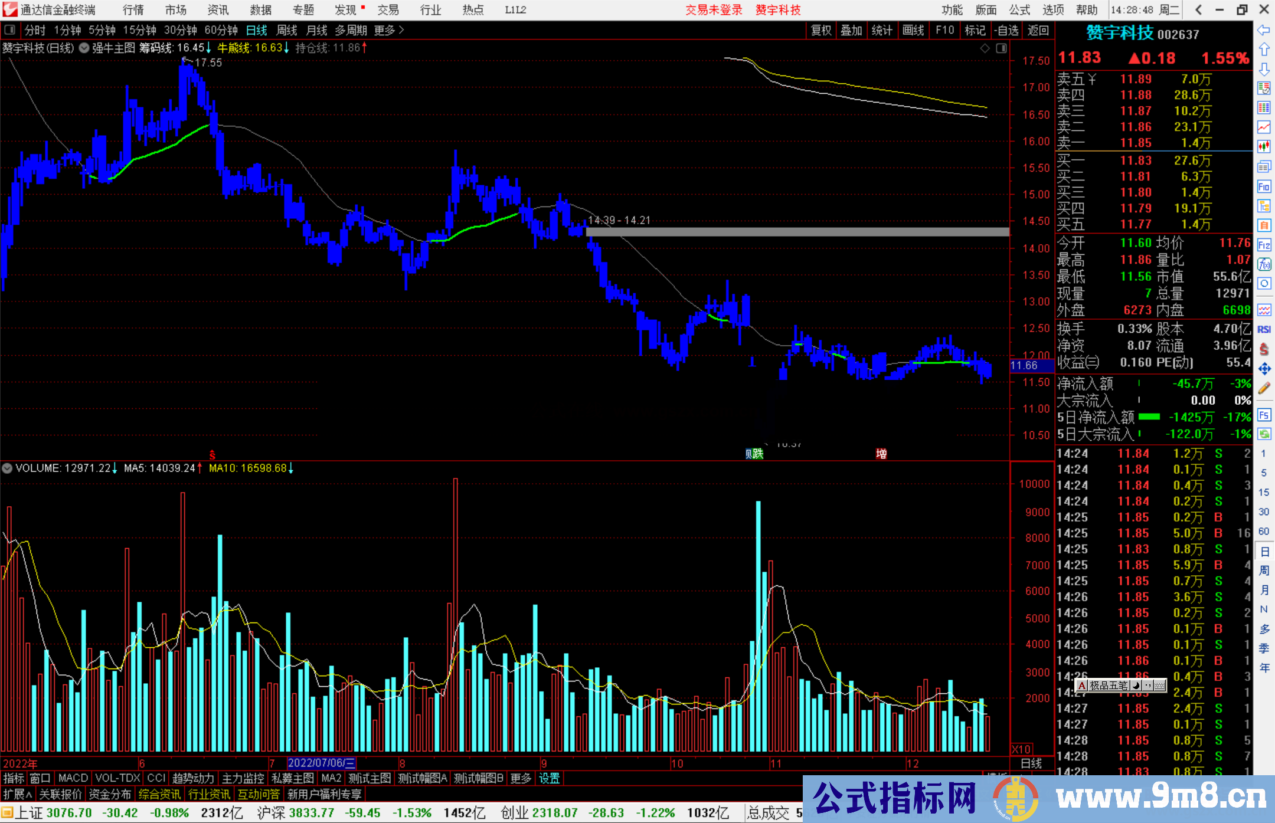Select the 30 minute period in sidebar
This screenshot has height=823, width=1275.
click(1264, 512)
